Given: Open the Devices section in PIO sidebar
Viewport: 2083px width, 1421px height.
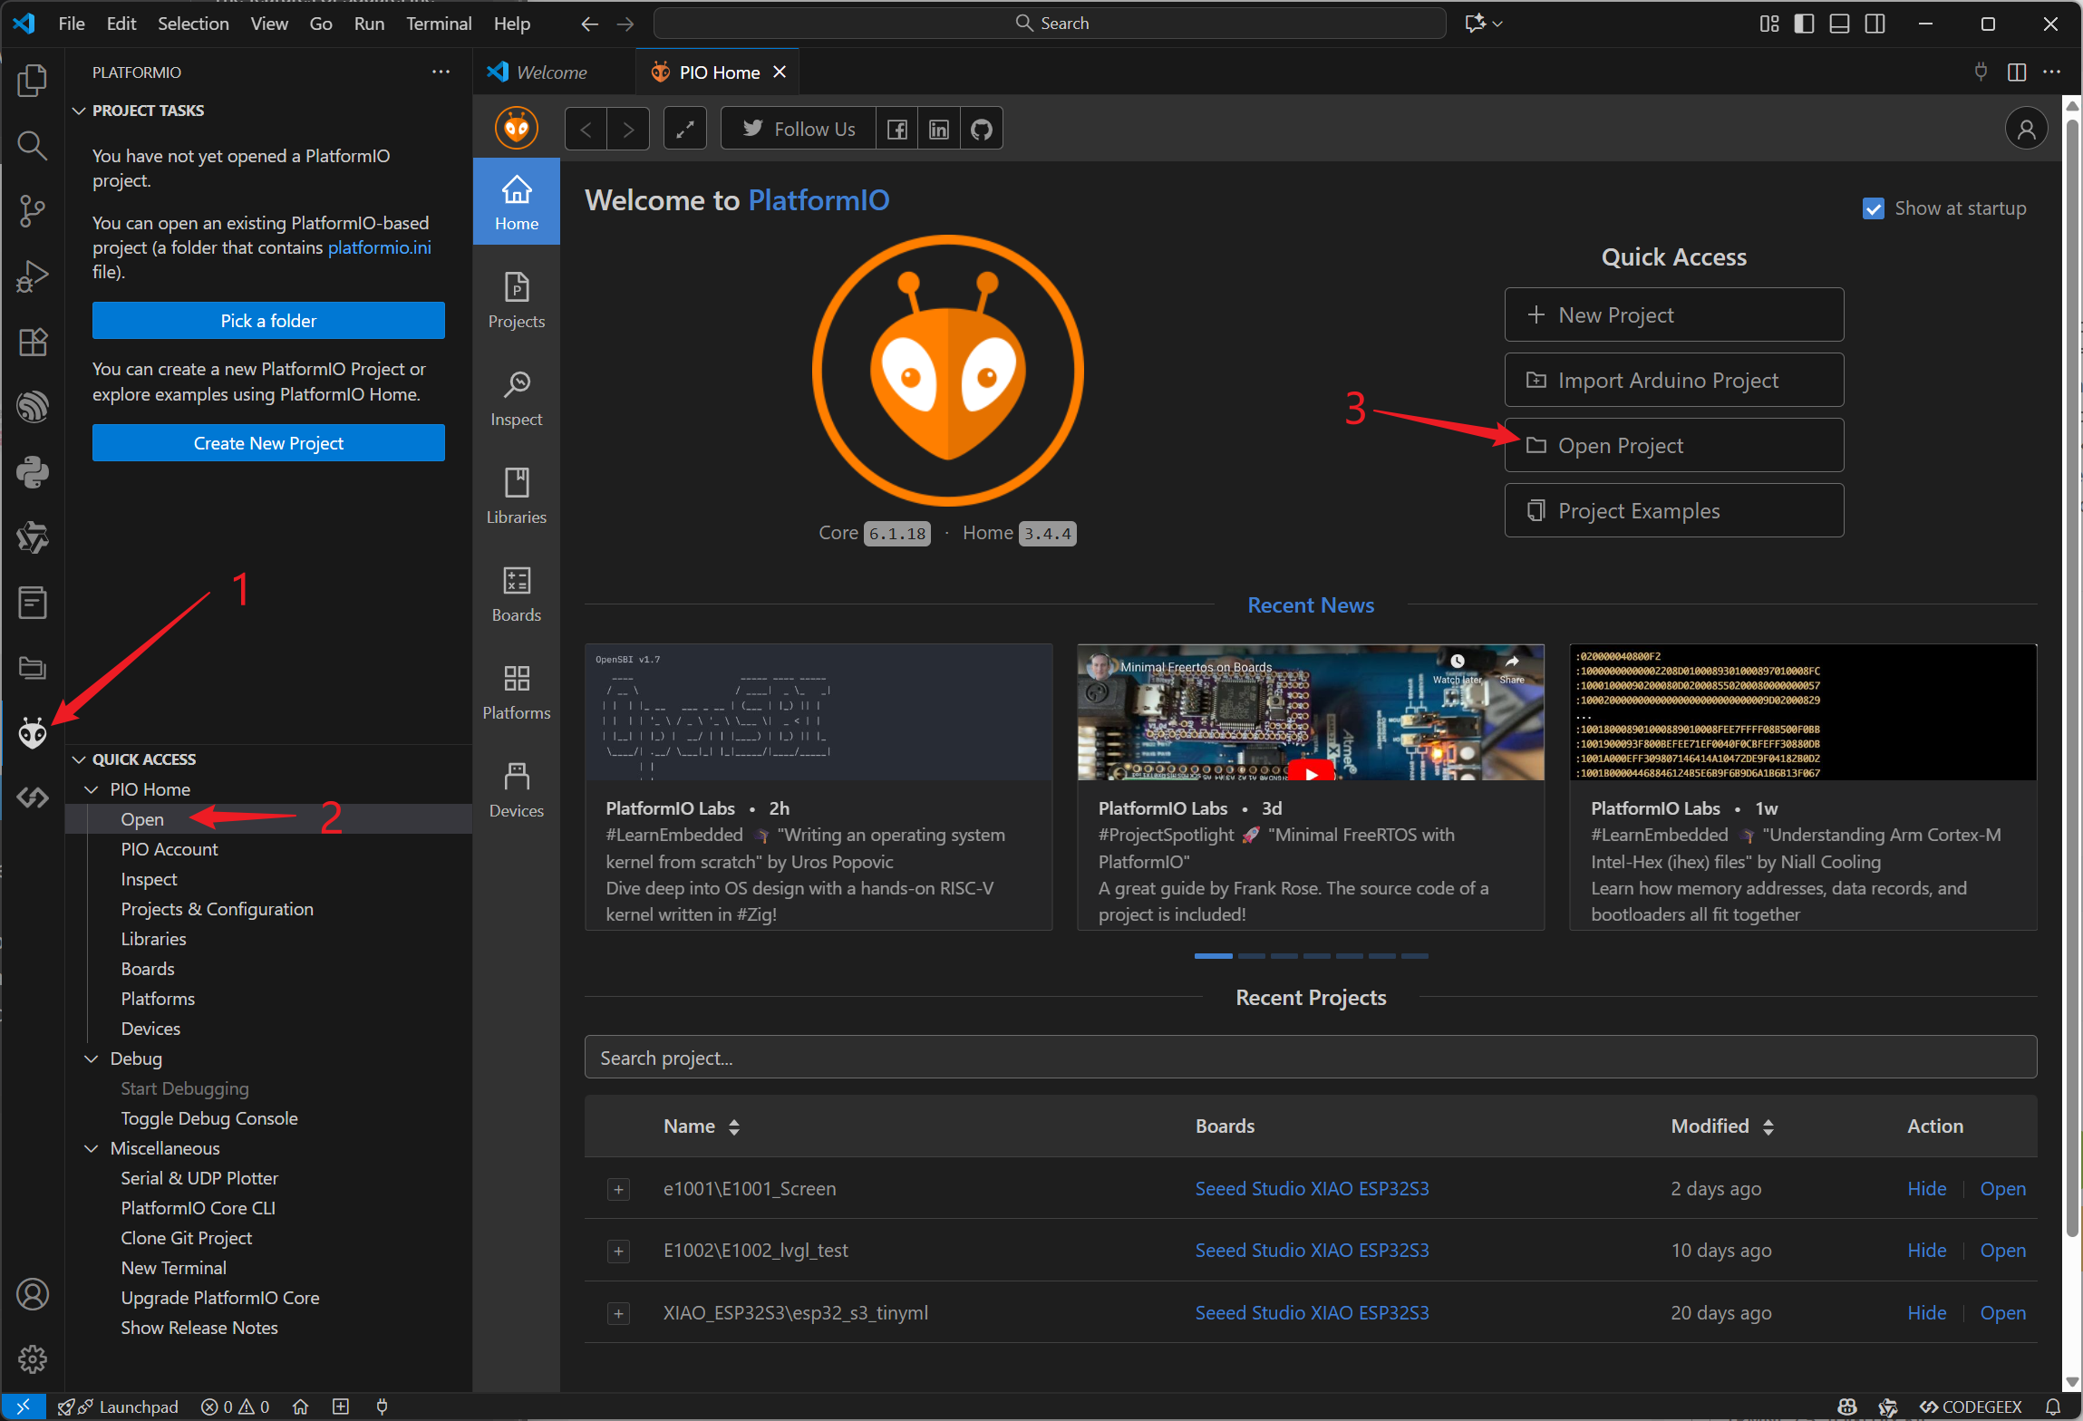Looking at the screenshot, I should coord(516,789).
